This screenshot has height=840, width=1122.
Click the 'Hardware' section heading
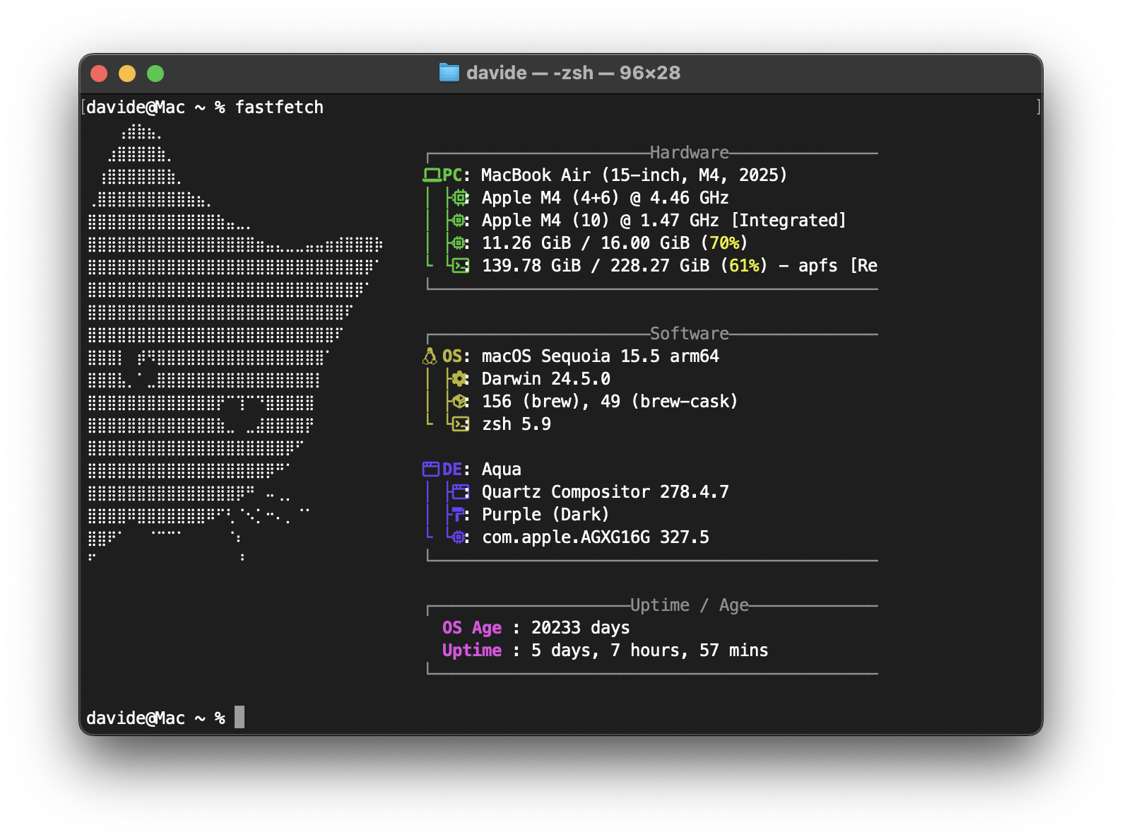click(x=690, y=153)
